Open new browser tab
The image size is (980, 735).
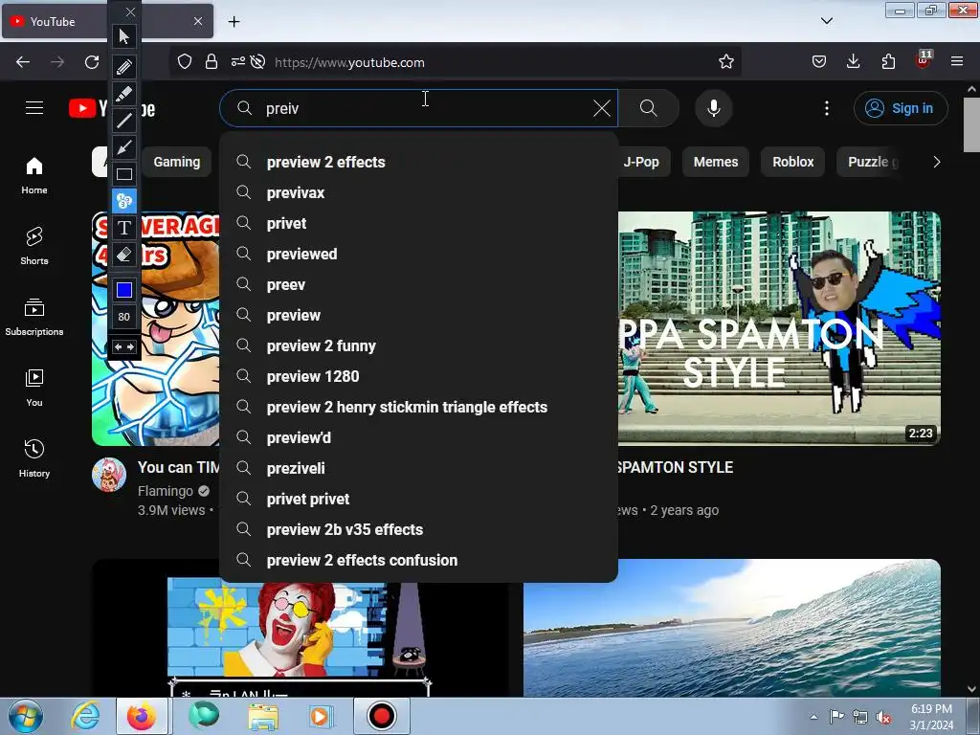pyautogui.click(x=234, y=22)
